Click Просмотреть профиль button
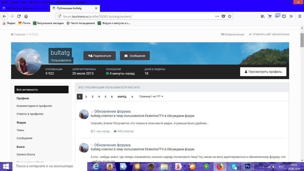This screenshot has height=171, width=304. tap(263, 72)
